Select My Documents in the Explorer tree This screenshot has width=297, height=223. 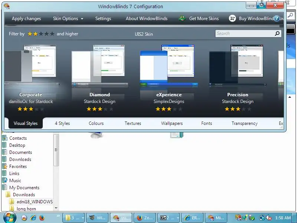pyautogui.click(x=24, y=188)
